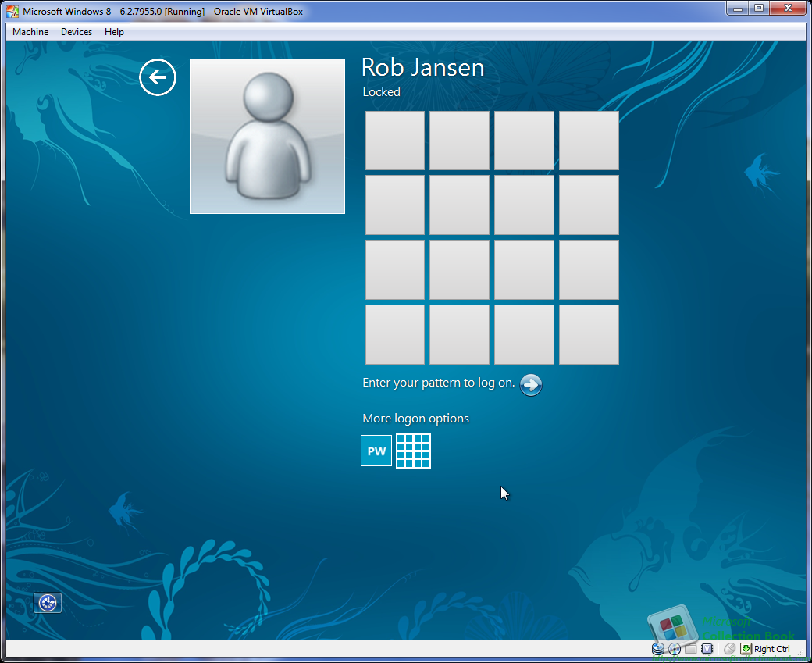Viewport: 812px width, 663px height.
Task: Click the "Locked" status text
Action: (x=381, y=92)
